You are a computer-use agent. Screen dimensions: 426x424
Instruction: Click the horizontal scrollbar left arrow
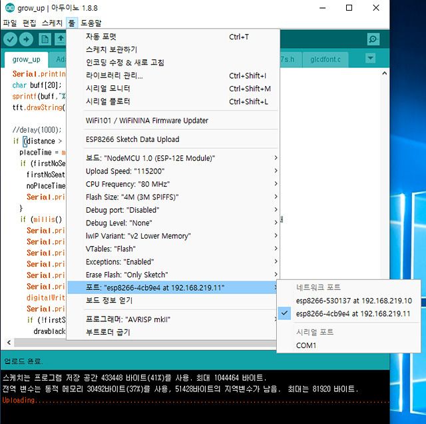9,343
